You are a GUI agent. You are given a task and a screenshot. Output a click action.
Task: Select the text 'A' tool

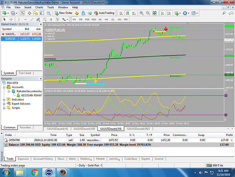(51, 19)
